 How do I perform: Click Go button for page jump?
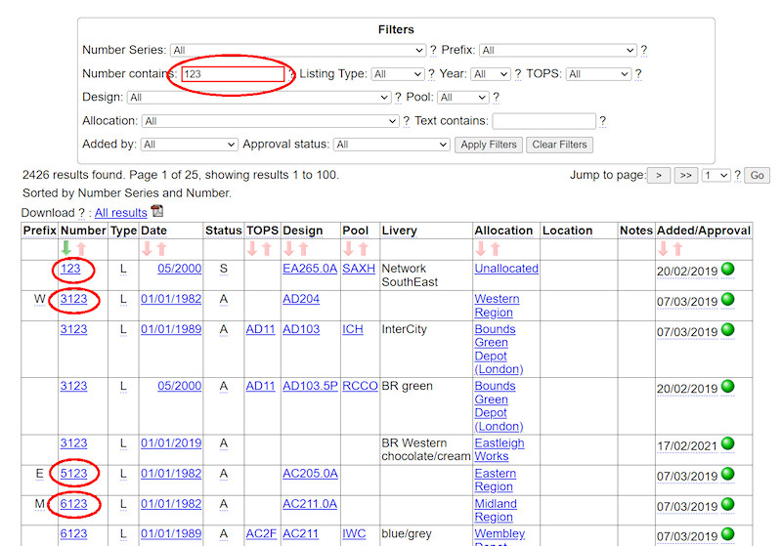pos(757,176)
